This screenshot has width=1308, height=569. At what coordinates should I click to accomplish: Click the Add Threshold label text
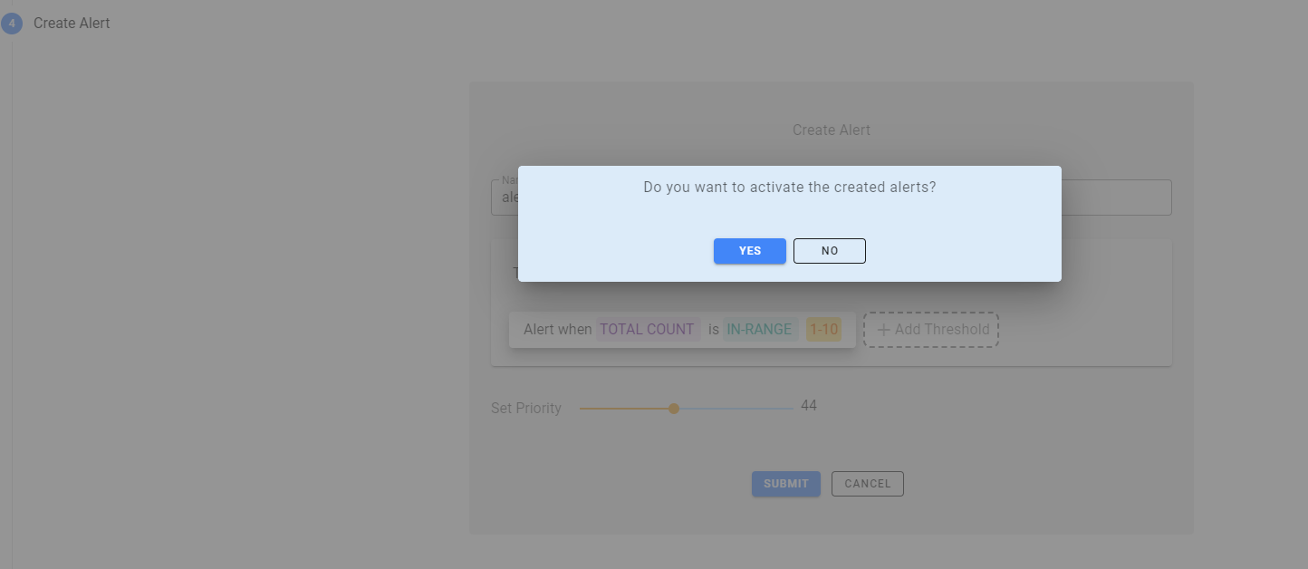pos(941,330)
